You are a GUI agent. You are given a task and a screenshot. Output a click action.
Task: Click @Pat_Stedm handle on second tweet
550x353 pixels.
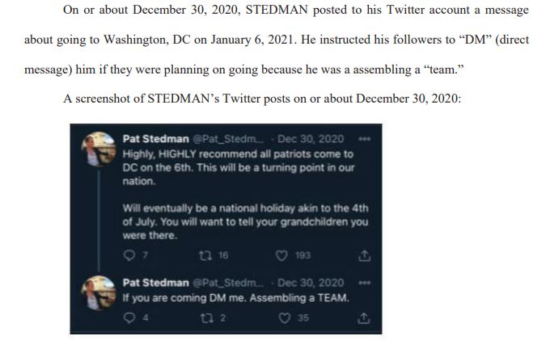tap(228, 283)
